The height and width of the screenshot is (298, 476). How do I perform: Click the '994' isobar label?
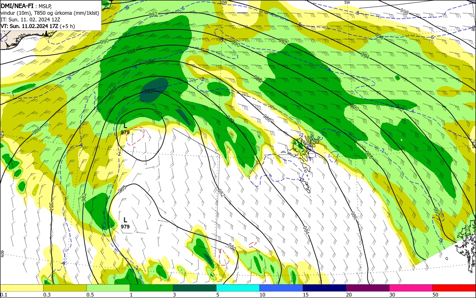(365, 56)
